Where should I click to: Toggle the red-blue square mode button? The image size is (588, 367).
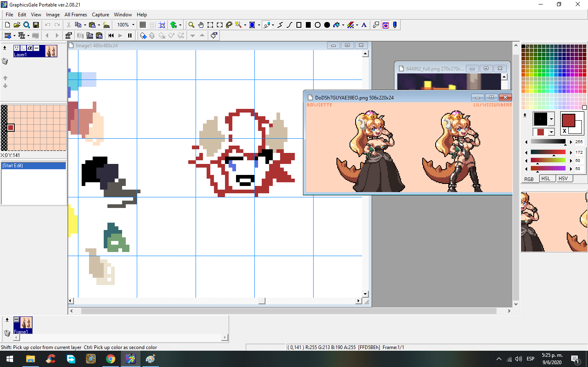385,25
